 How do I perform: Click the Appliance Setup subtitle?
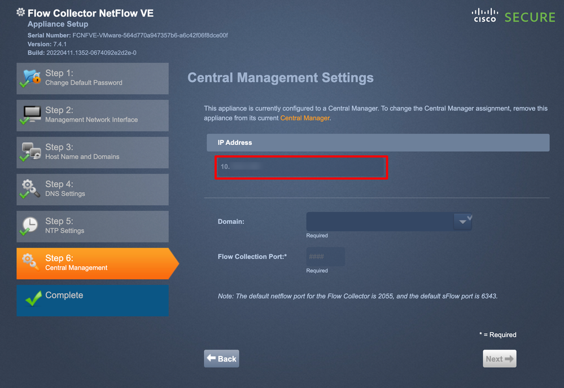pyautogui.click(x=58, y=24)
